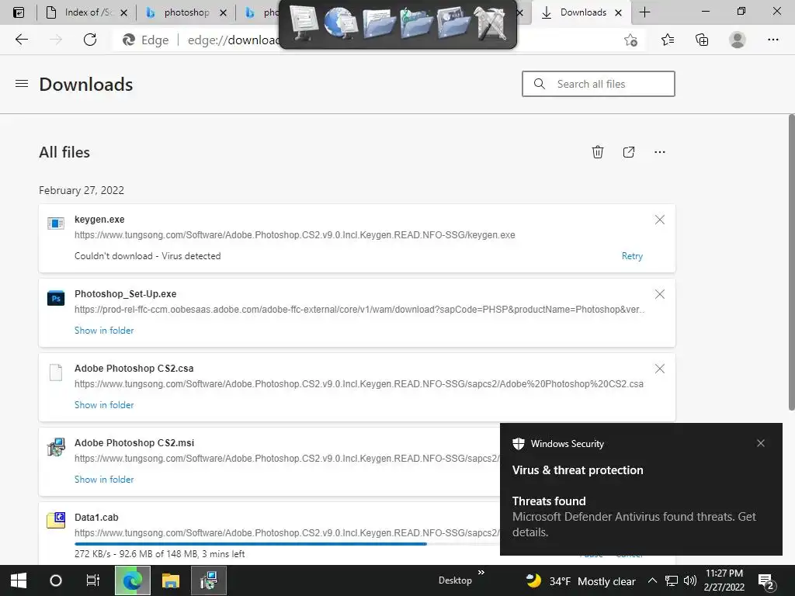
Task: Close the Downloads tab
Action: click(x=618, y=12)
